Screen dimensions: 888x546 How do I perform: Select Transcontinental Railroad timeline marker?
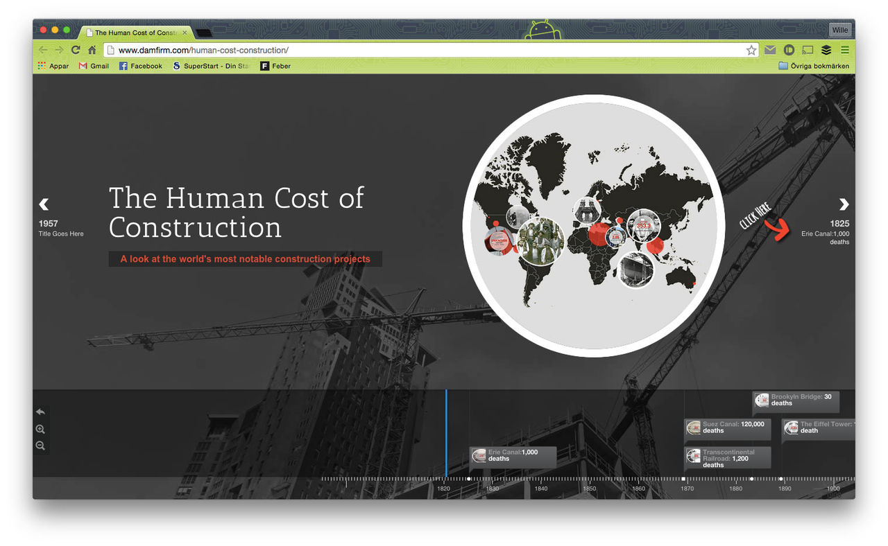click(728, 458)
